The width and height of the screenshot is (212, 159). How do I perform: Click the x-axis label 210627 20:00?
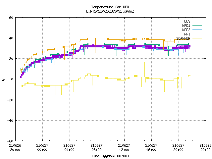(178, 148)
